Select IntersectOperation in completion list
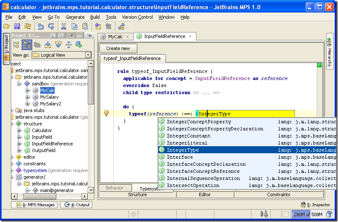The width and height of the screenshot is (338, 222). 247,185
